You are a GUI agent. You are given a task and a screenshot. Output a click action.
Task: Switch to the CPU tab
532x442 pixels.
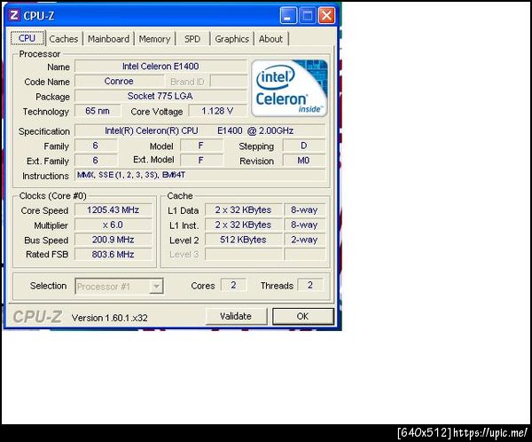point(27,38)
